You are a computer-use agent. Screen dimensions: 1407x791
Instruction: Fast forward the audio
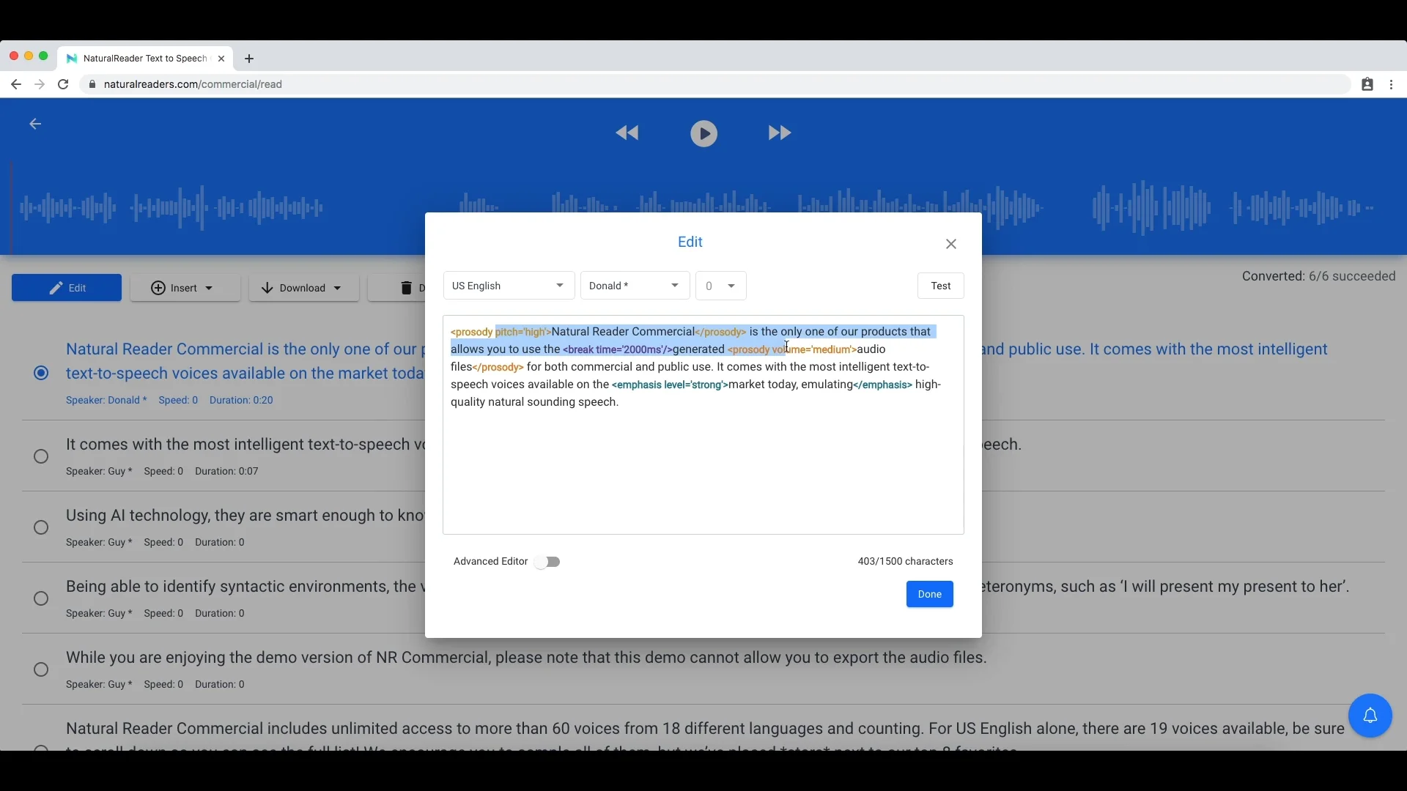point(779,133)
